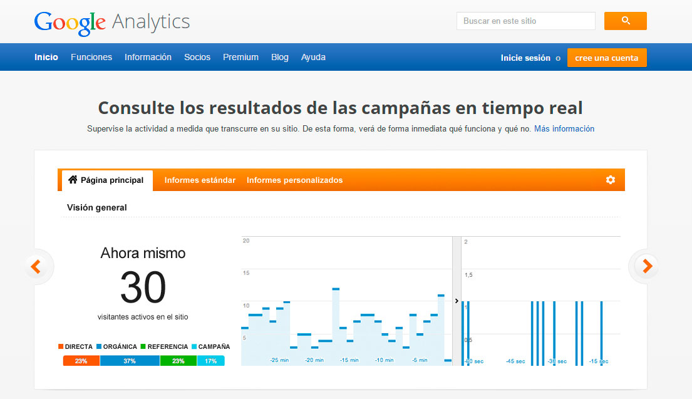Screen dimensions: 692x399
Task: Focus the Buscar en este sitio field
Action: click(525, 21)
